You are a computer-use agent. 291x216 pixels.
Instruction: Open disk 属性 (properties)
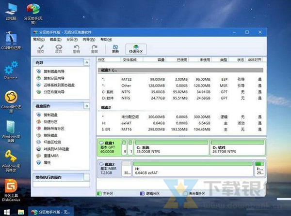(x=44, y=163)
